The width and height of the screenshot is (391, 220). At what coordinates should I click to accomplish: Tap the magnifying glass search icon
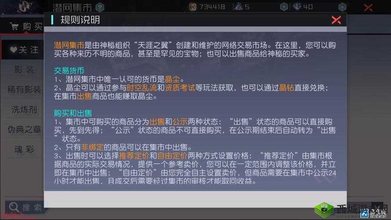point(14,207)
